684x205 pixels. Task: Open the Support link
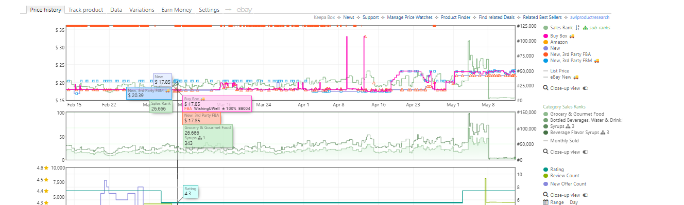coord(370,17)
